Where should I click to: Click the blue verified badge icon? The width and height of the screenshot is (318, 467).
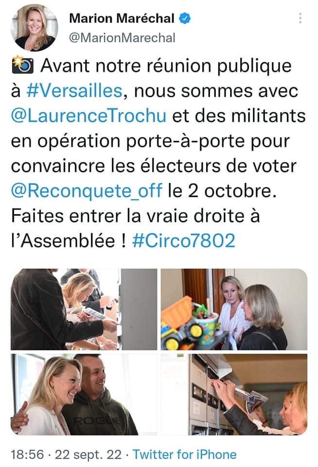point(185,18)
